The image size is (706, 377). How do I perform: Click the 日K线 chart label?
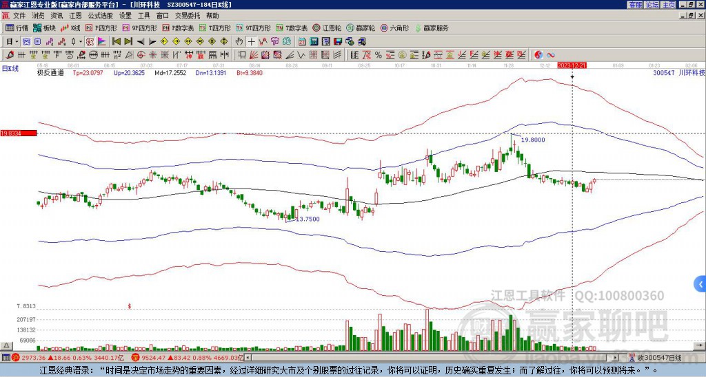(10, 68)
